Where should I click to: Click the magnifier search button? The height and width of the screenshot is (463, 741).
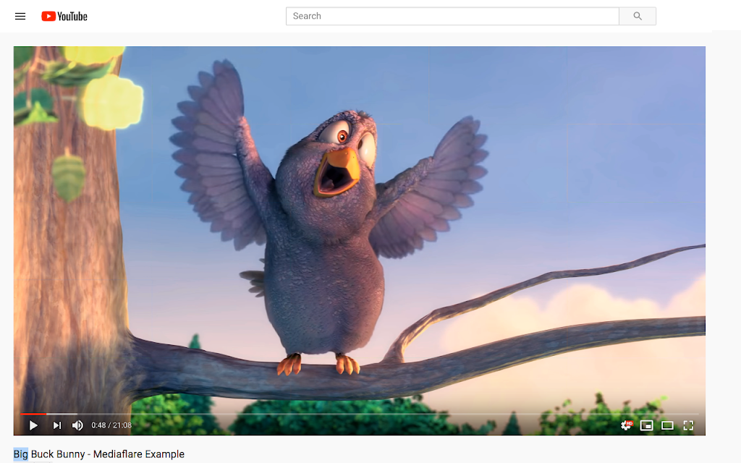click(638, 16)
